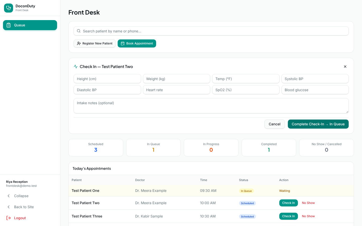Click the Blood glucose field
The height and width of the screenshot is (226, 362).
click(x=315, y=90)
